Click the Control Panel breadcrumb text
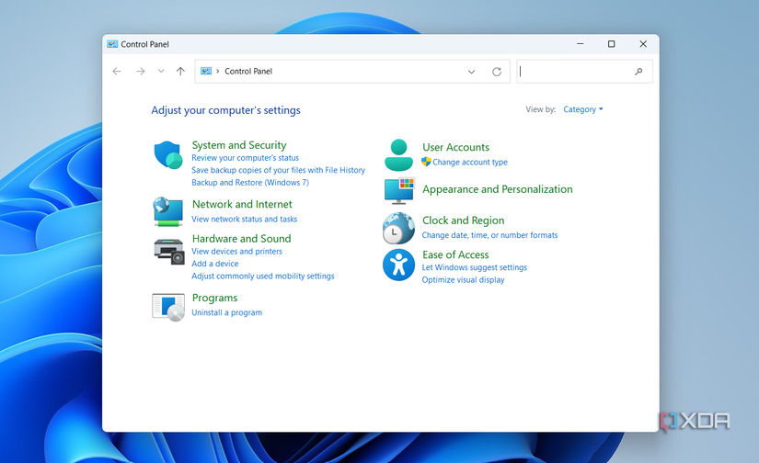 (x=248, y=71)
